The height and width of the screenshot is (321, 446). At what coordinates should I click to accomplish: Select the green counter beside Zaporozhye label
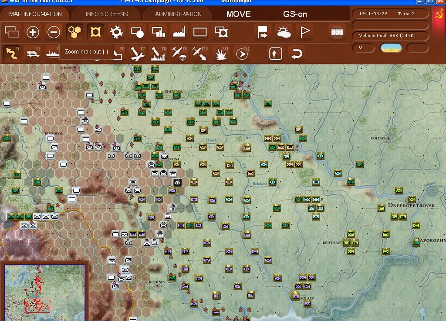(416, 243)
